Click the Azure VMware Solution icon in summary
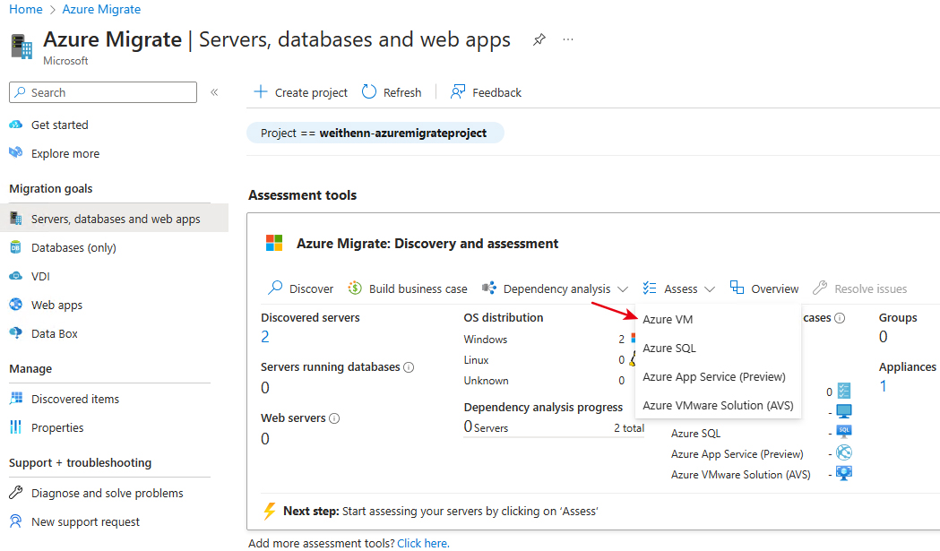Screen dimensions: 940x551 (844, 473)
